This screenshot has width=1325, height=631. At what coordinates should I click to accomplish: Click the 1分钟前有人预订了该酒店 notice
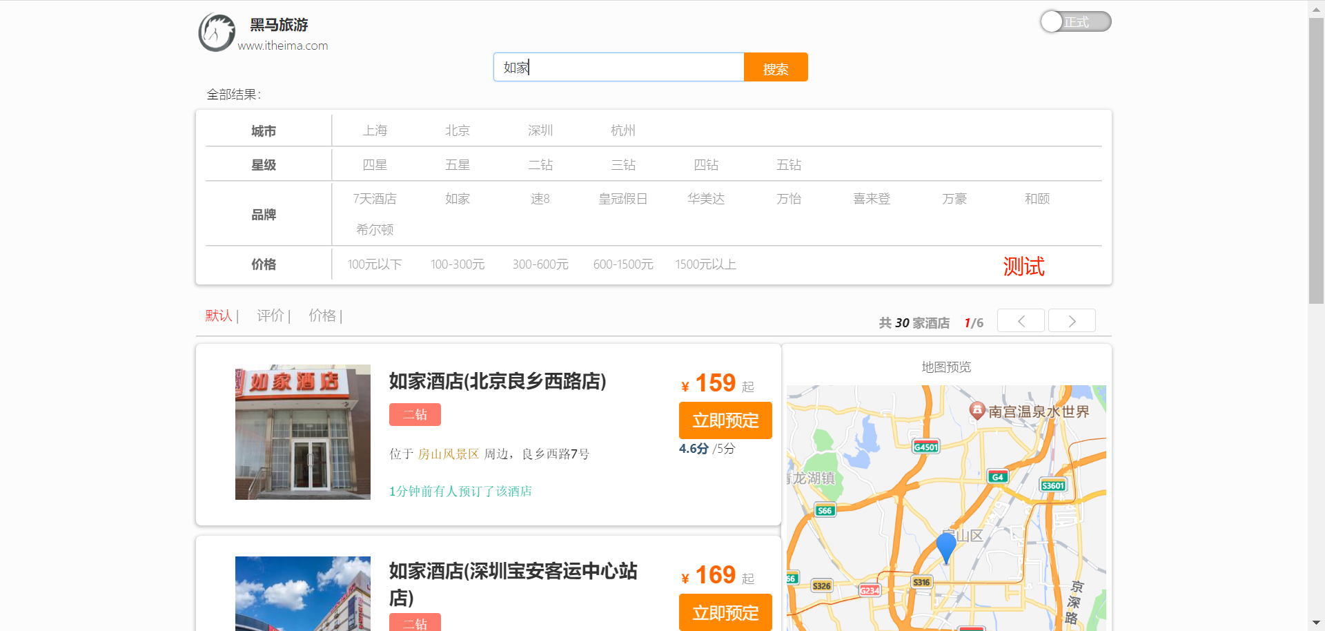click(460, 492)
